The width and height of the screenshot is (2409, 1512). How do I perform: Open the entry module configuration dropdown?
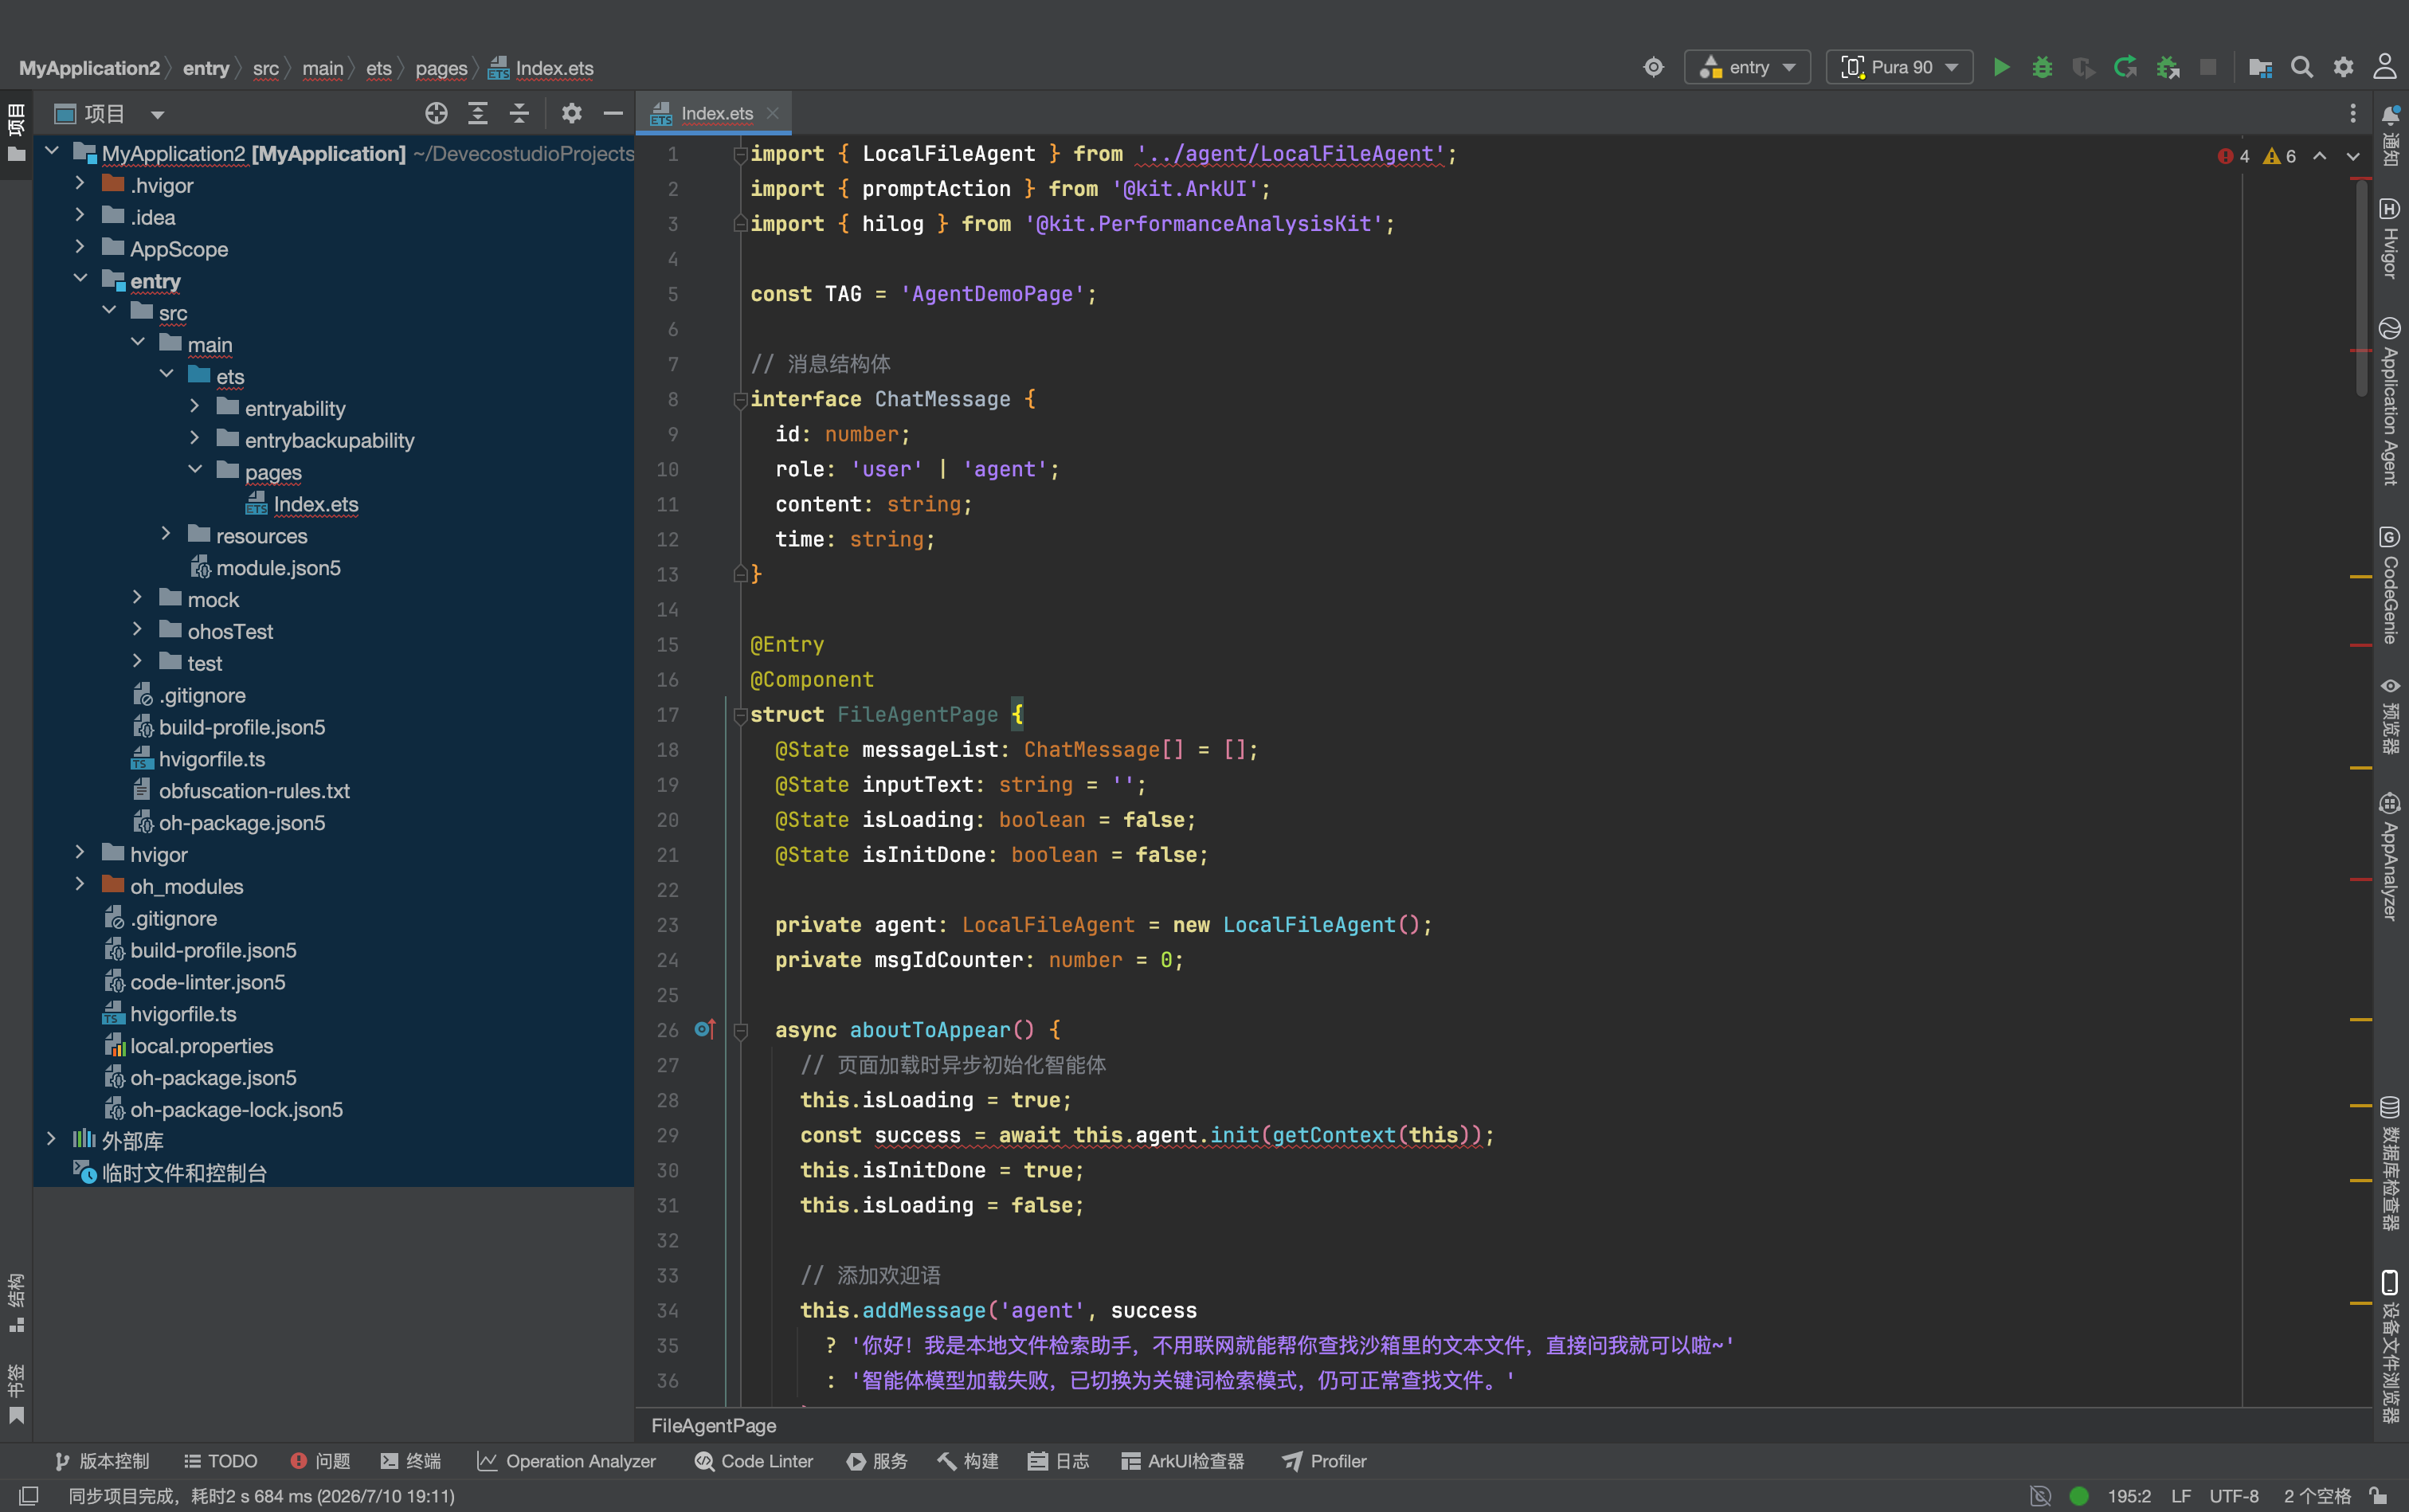(1747, 67)
